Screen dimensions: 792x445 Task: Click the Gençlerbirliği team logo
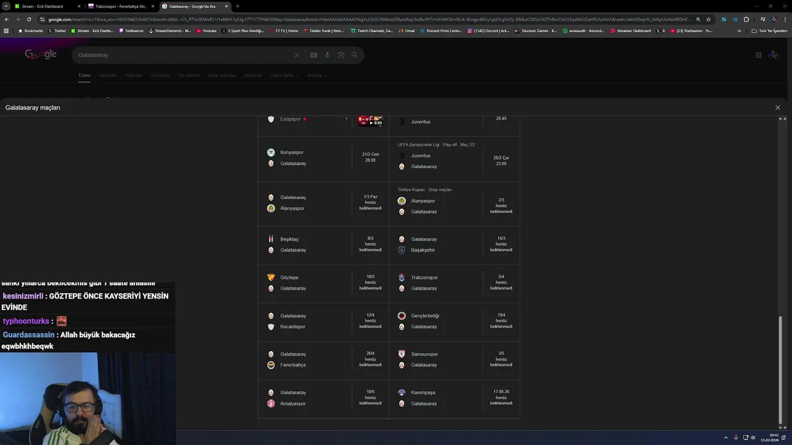pyautogui.click(x=402, y=316)
